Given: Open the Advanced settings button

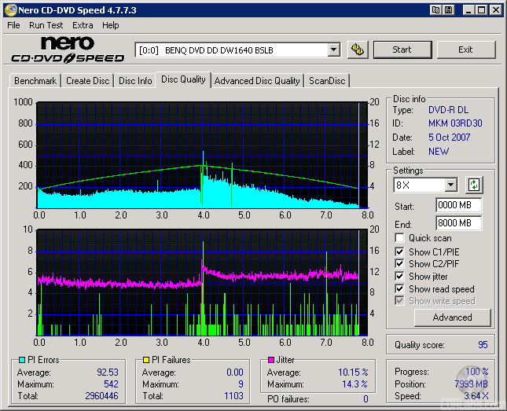Looking at the screenshot, I should 452,317.
